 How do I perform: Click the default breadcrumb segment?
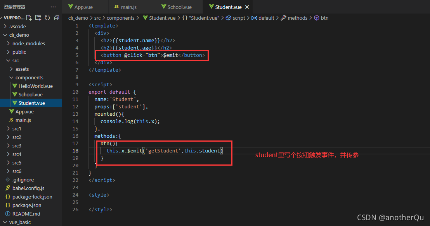tap(266, 18)
